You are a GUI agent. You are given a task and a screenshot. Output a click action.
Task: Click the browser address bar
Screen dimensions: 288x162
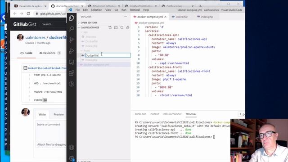coord(53,13)
